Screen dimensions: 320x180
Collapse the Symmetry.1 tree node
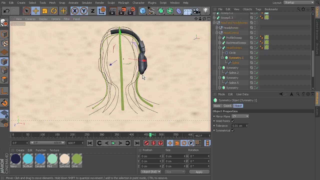(x=222, y=58)
